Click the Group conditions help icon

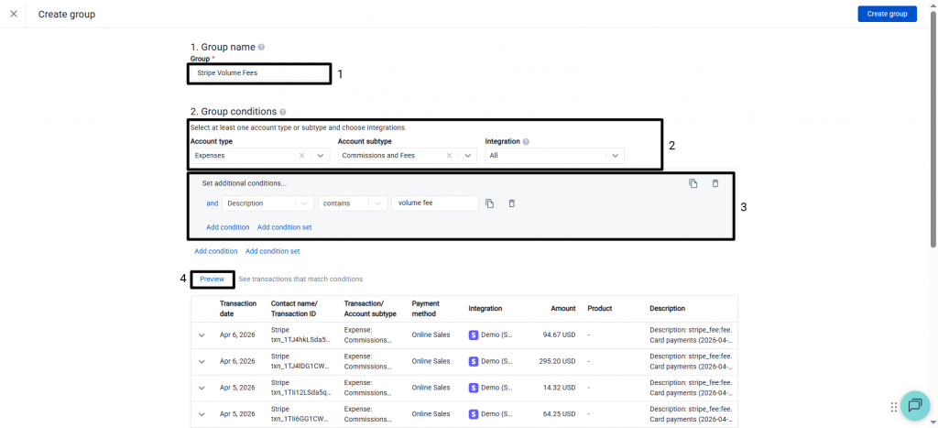(282, 112)
